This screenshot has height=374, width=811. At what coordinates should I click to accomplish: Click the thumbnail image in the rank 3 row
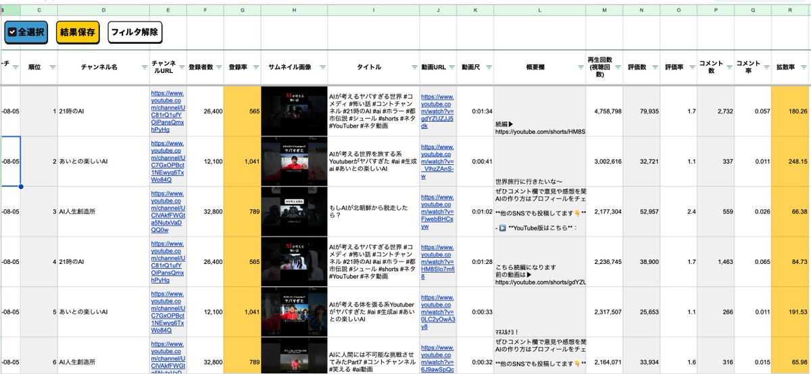(x=293, y=211)
